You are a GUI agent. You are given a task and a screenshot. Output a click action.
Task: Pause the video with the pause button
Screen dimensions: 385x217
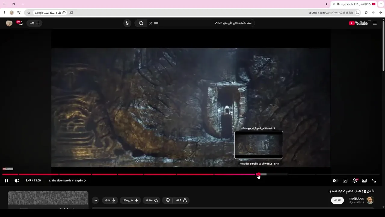click(6, 181)
